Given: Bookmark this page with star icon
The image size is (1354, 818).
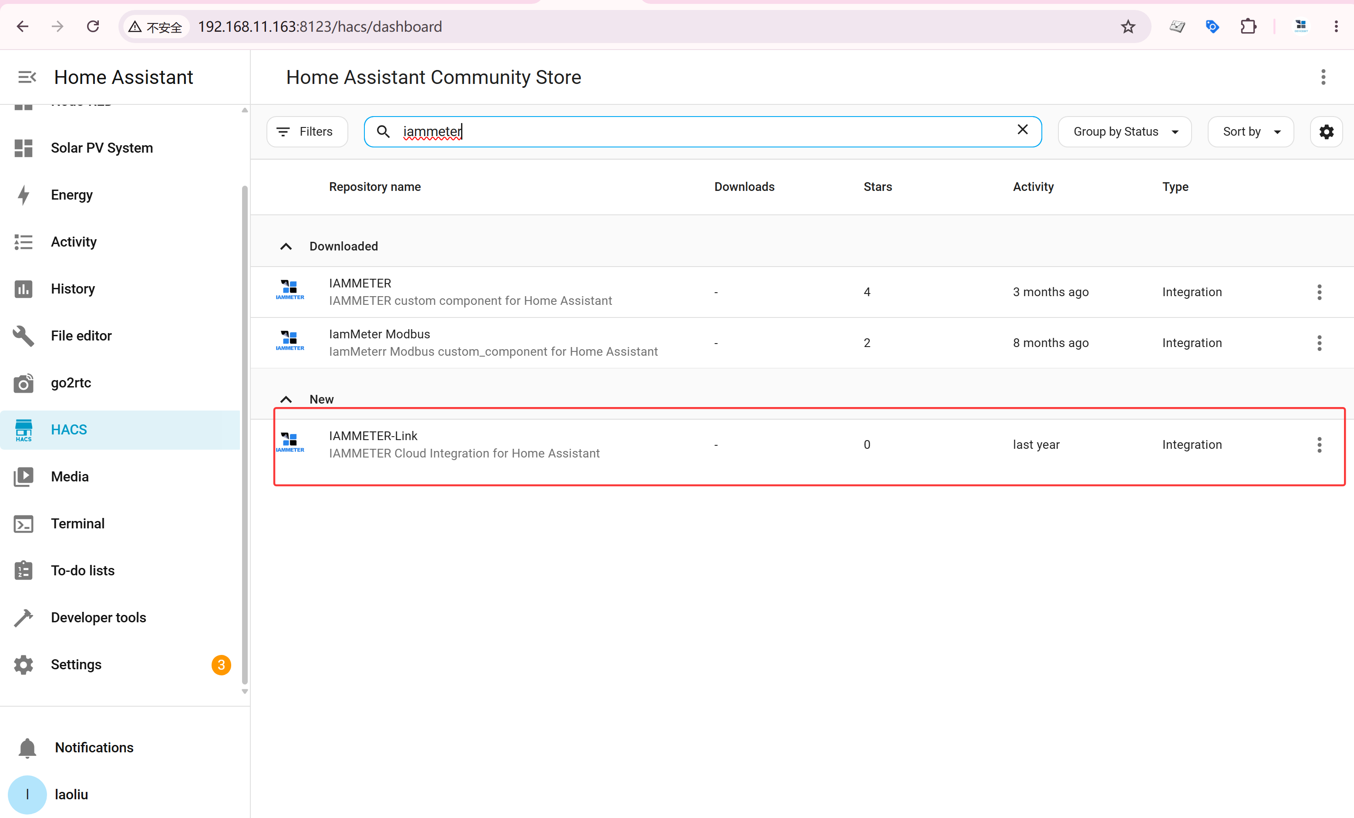Looking at the screenshot, I should [x=1128, y=27].
